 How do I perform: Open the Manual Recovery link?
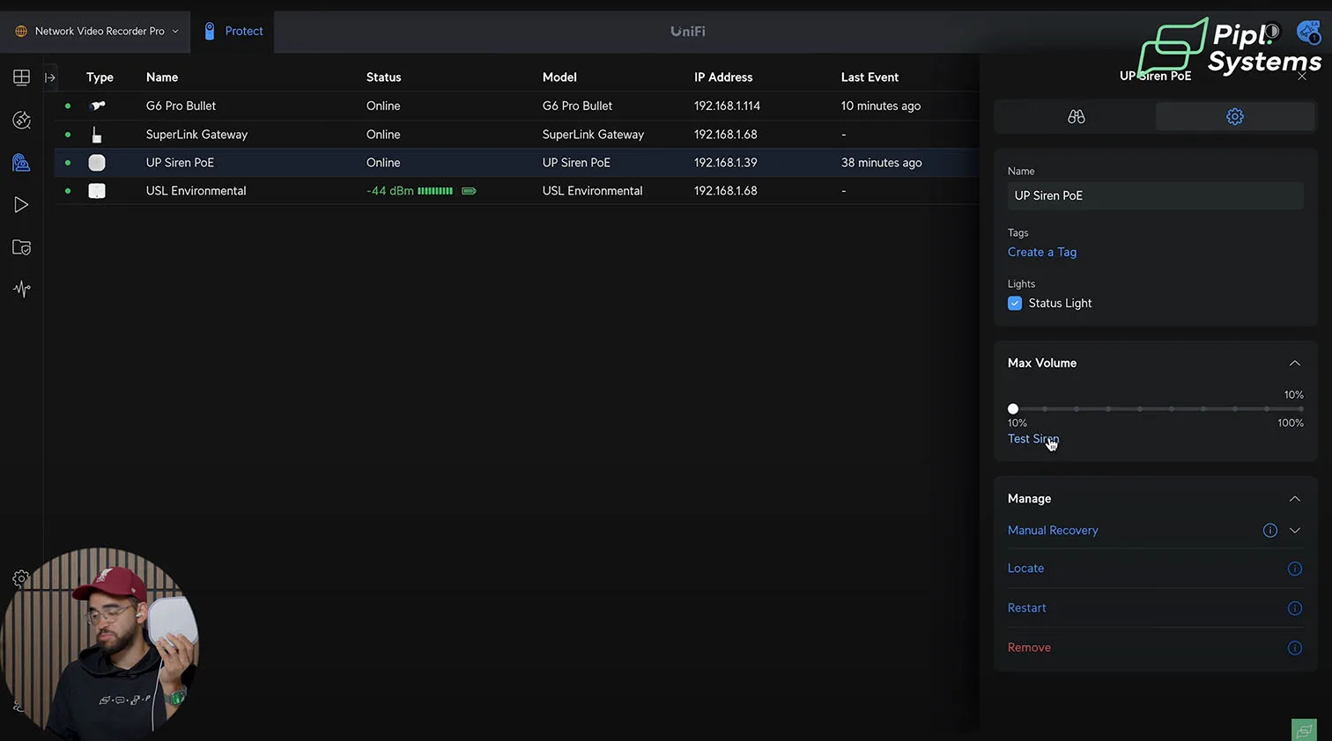tap(1053, 531)
